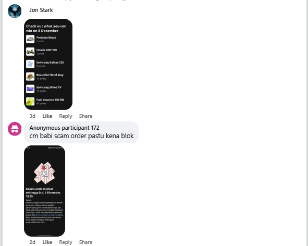Click the Samsung Galaxy S25 prize icon

(30, 64)
